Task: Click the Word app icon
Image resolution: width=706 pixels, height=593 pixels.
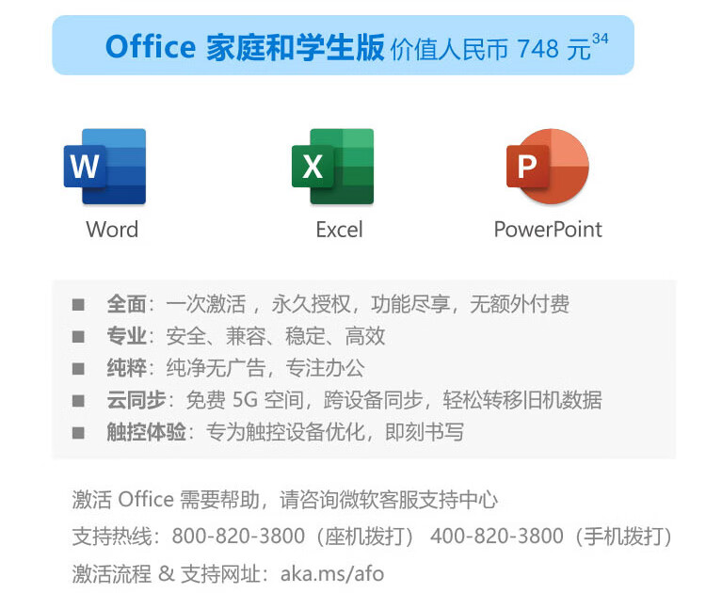Action: coord(104,167)
